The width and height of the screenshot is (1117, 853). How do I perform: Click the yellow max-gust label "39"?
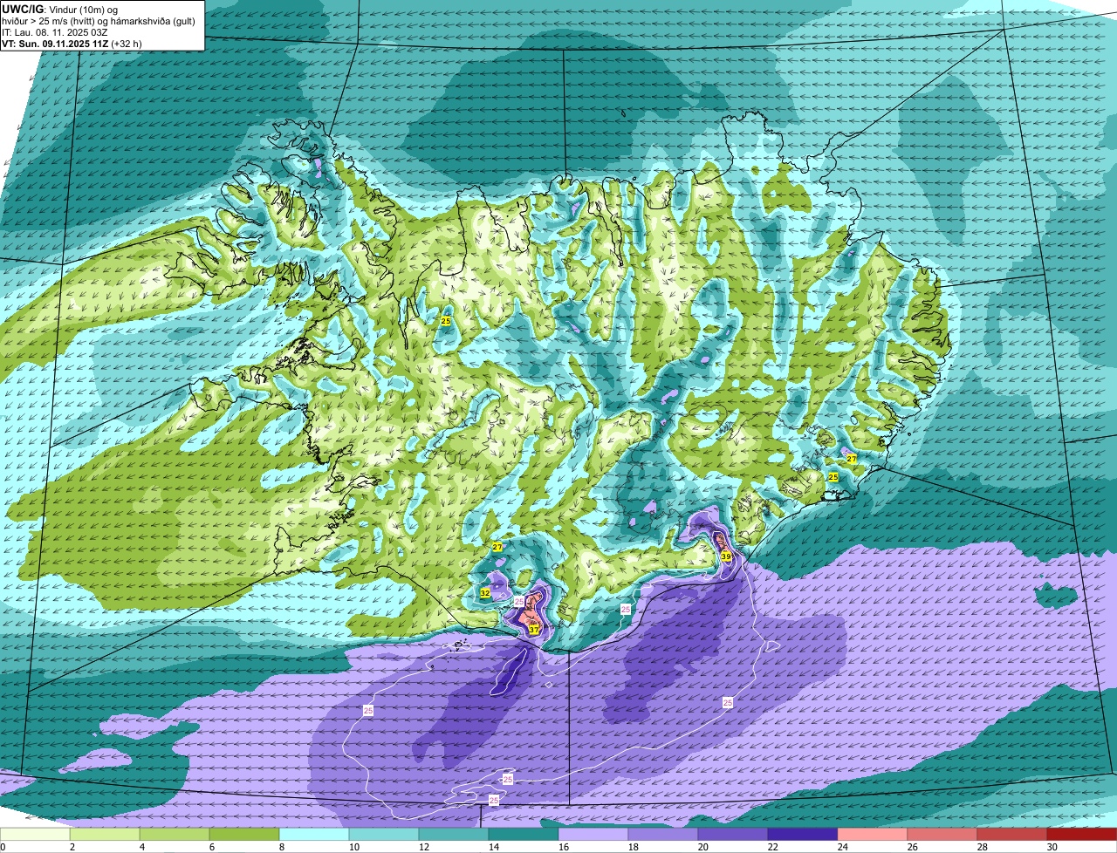[726, 556]
